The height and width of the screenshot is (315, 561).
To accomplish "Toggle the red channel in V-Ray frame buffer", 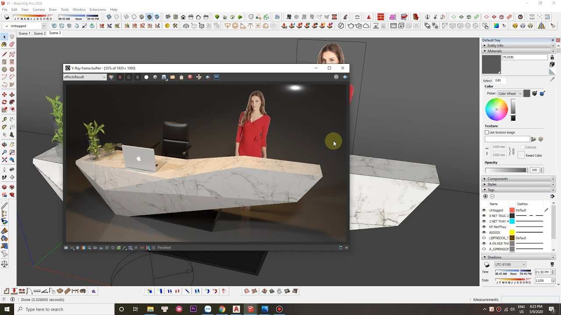I will point(120,77).
